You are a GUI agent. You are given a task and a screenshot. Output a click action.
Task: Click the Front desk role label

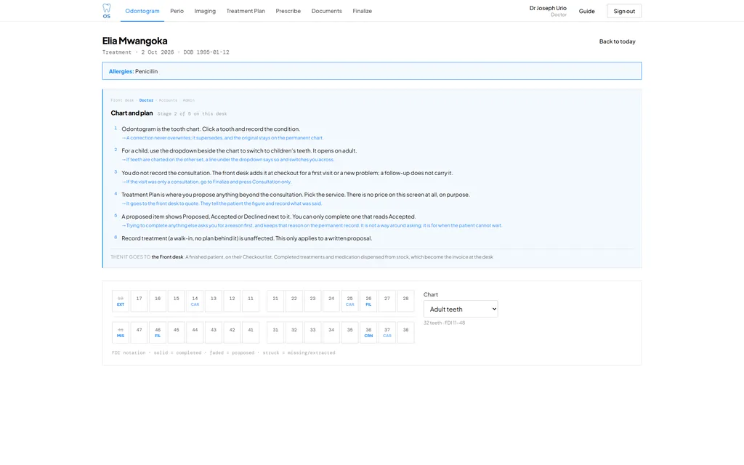[122, 100]
